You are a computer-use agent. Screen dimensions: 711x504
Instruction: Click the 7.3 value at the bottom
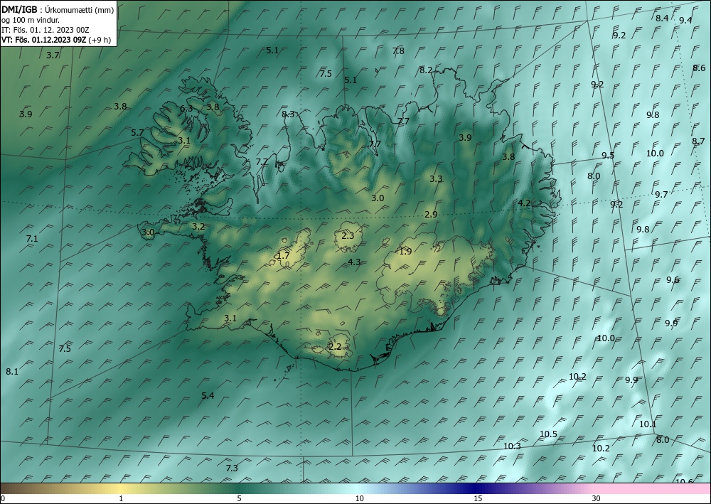click(x=232, y=468)
